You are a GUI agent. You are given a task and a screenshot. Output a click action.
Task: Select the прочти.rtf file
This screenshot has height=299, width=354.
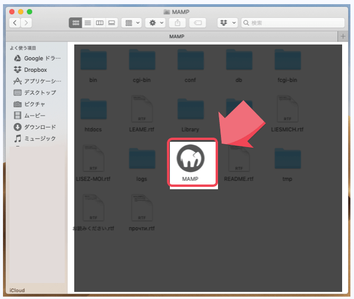click(x=142, y=213)
